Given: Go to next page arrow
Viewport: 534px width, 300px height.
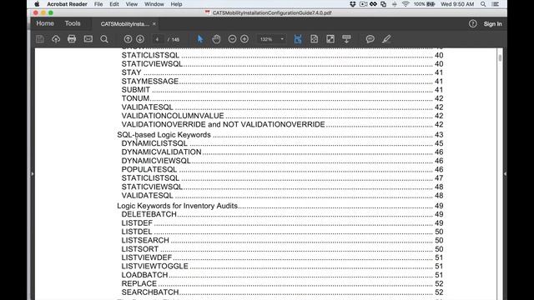Looking at the screenshot, I should 140,39.
